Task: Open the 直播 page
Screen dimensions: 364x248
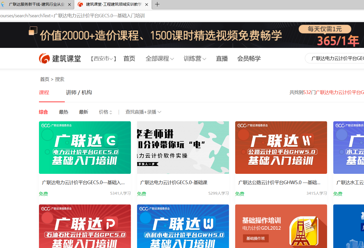Action: 222,59
